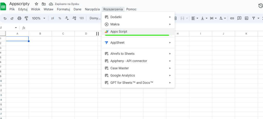Open the Pomoc menu

pyautogui.click(x=131, y=9)
